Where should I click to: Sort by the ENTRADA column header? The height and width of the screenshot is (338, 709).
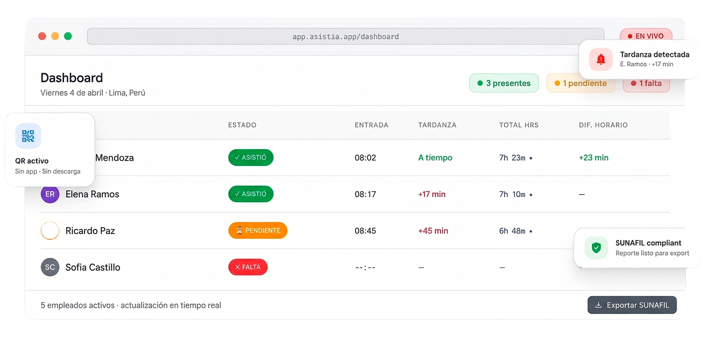371,125
